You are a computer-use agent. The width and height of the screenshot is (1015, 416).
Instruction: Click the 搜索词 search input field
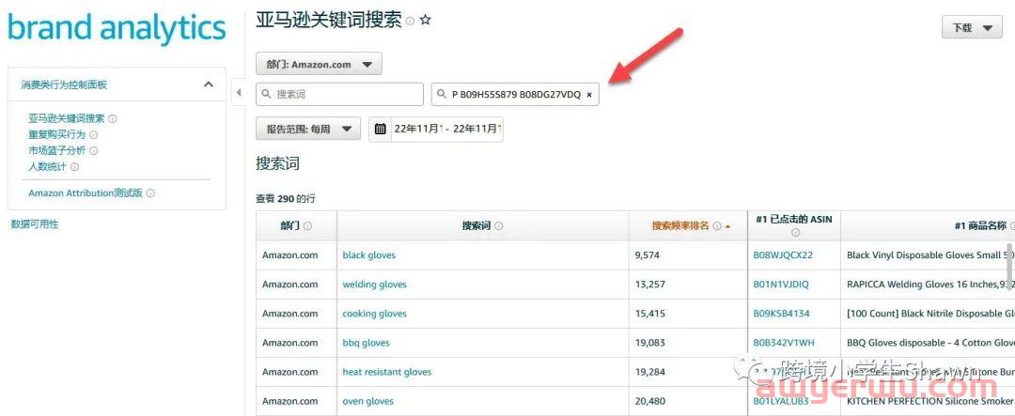click(x=340, y=94)
